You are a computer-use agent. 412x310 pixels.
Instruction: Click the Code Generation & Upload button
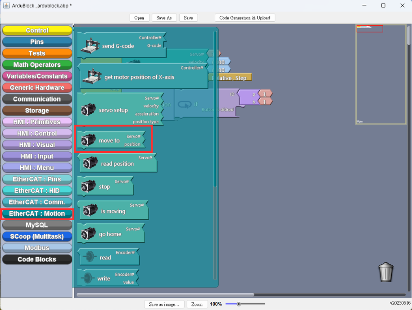pos(244,18)
